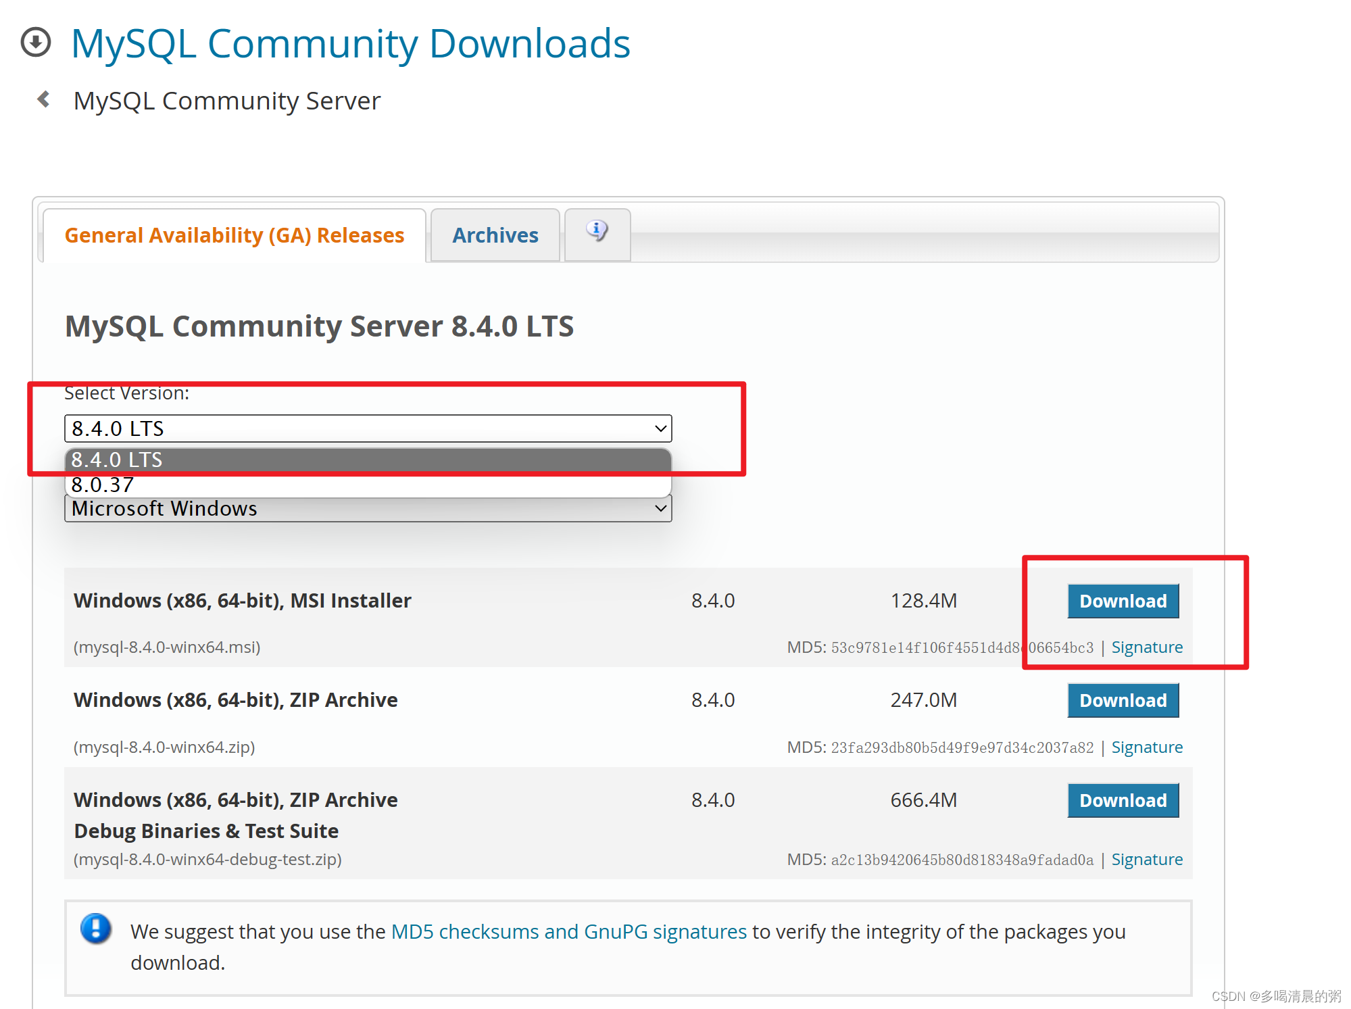Click the MySQL Community Server breadcrumb text
Image resolution: width=1351 pixels, height=1009 pixels.
(227, 101)
